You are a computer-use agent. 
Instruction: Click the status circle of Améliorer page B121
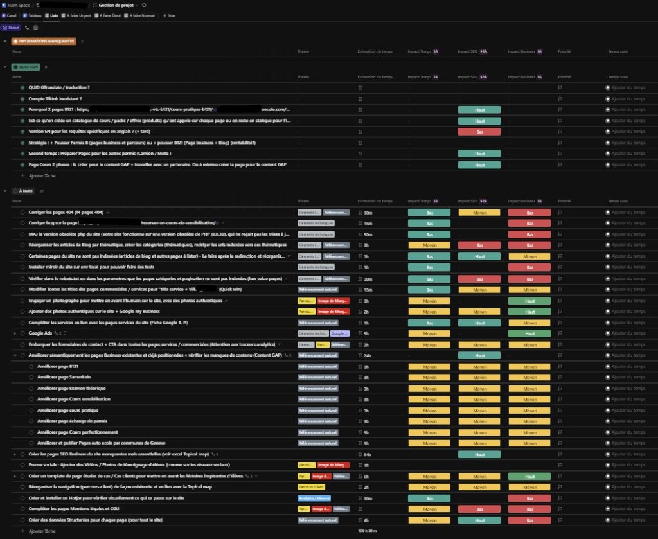30,367
